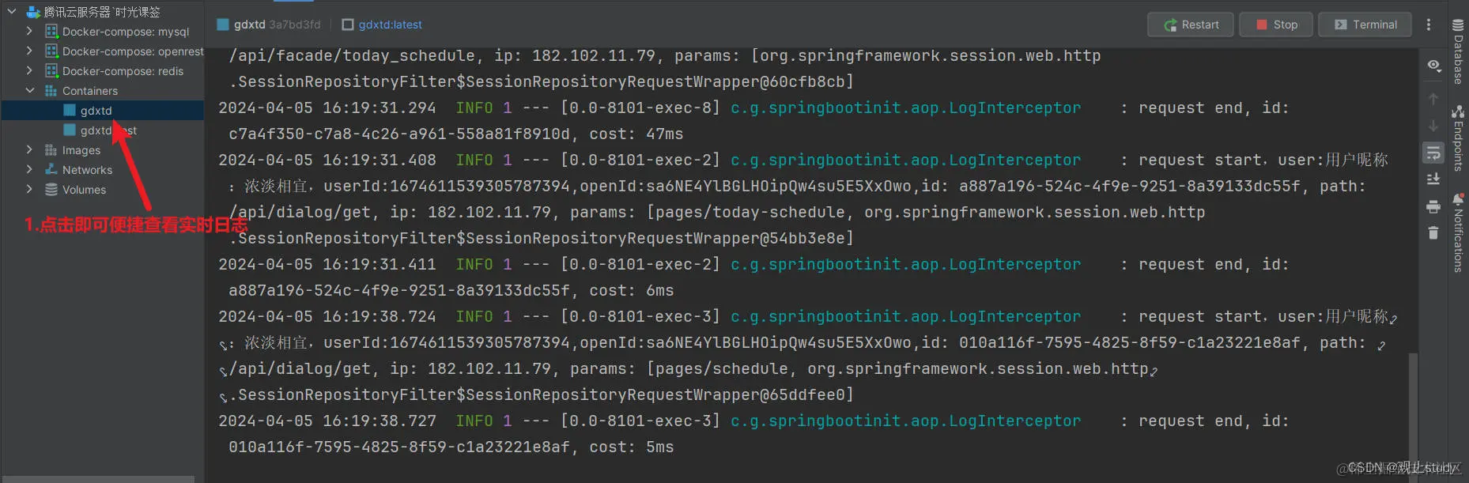Open the gdxtd:latest image link
This screenshot has height=483, width=1469.
(390, 25)
